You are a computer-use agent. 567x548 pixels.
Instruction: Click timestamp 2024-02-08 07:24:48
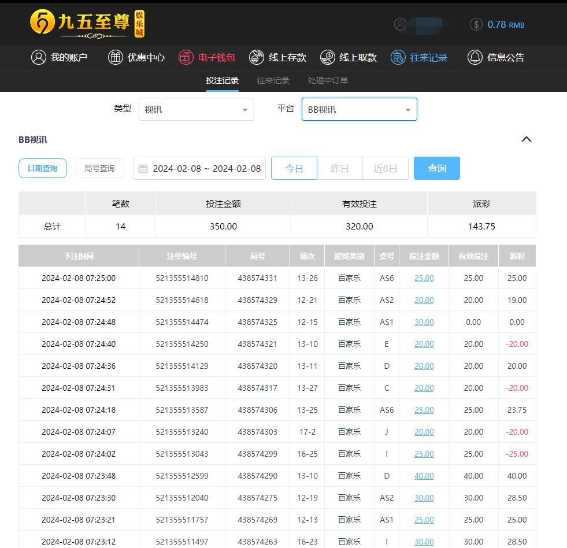click(x=79, y=322)
